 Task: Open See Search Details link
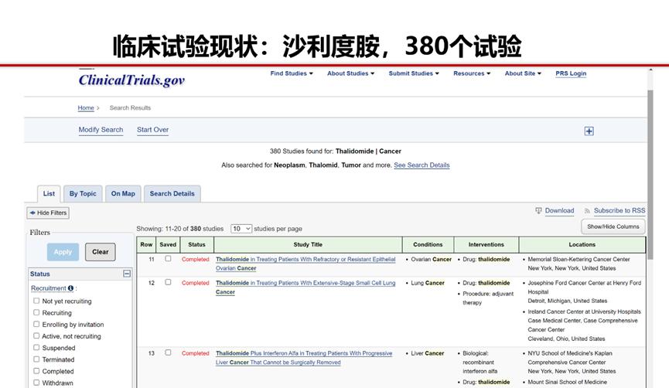422,165
